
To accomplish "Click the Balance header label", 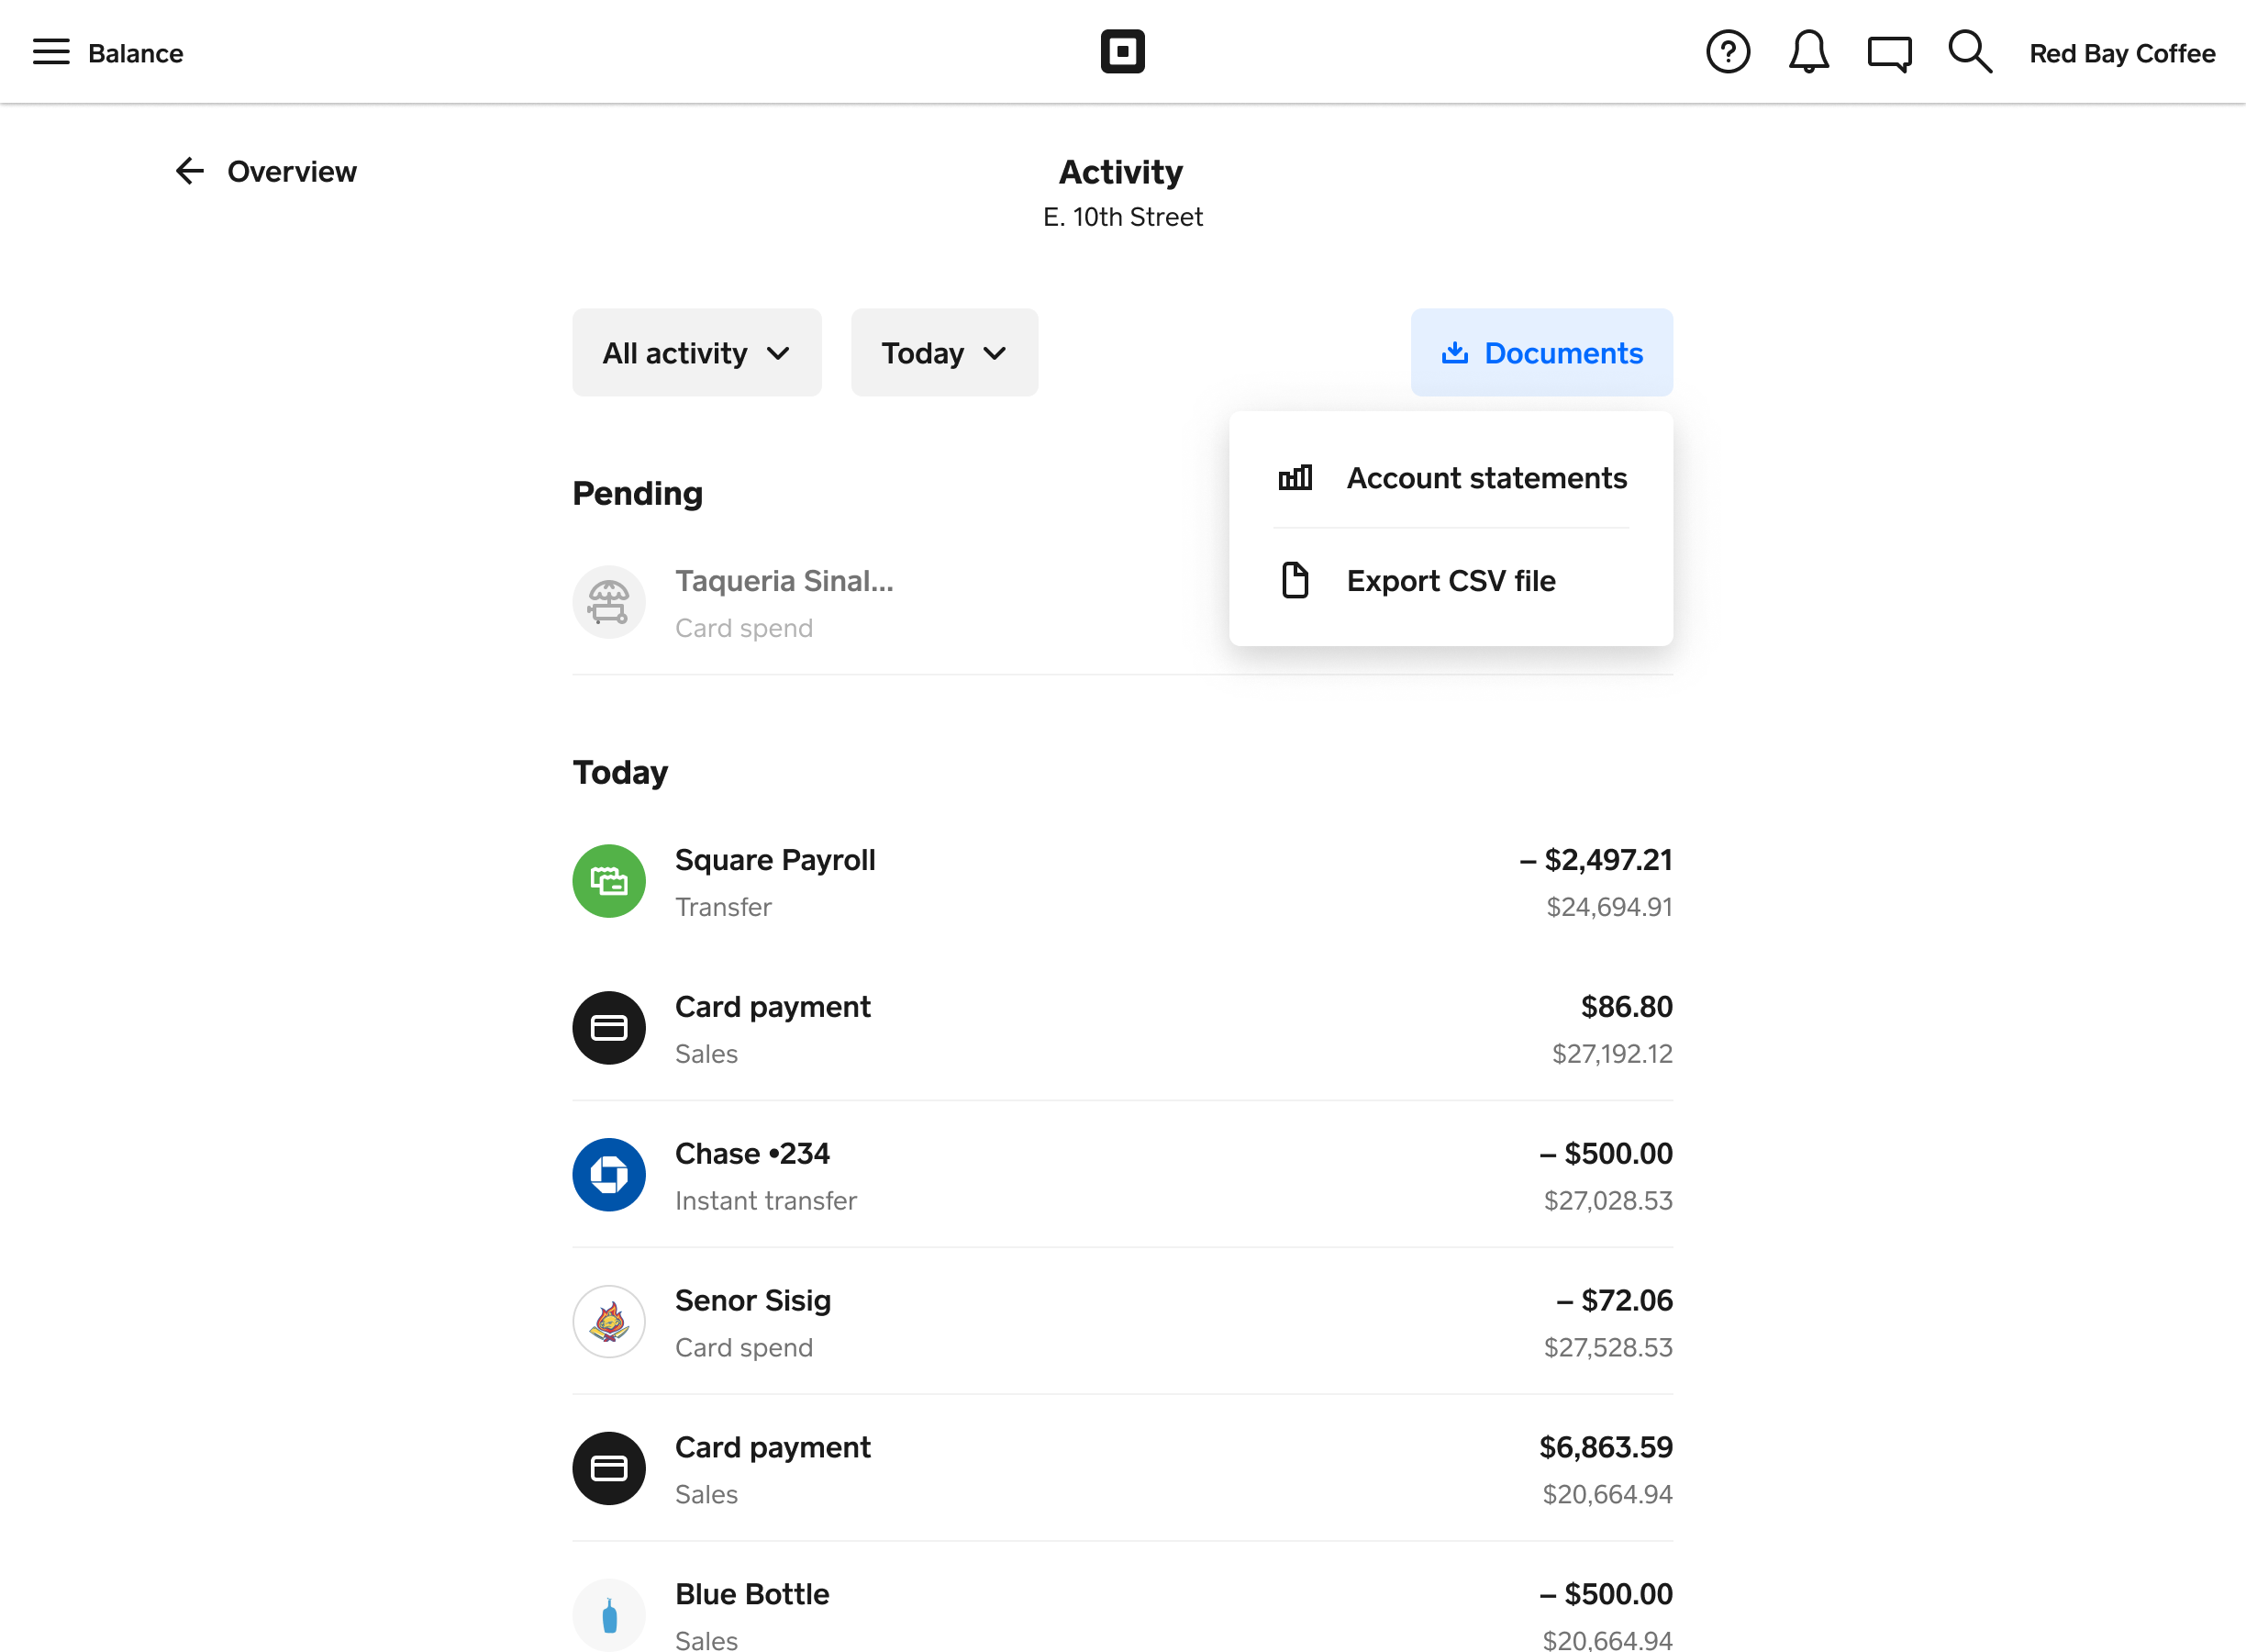I will (135, 53).
